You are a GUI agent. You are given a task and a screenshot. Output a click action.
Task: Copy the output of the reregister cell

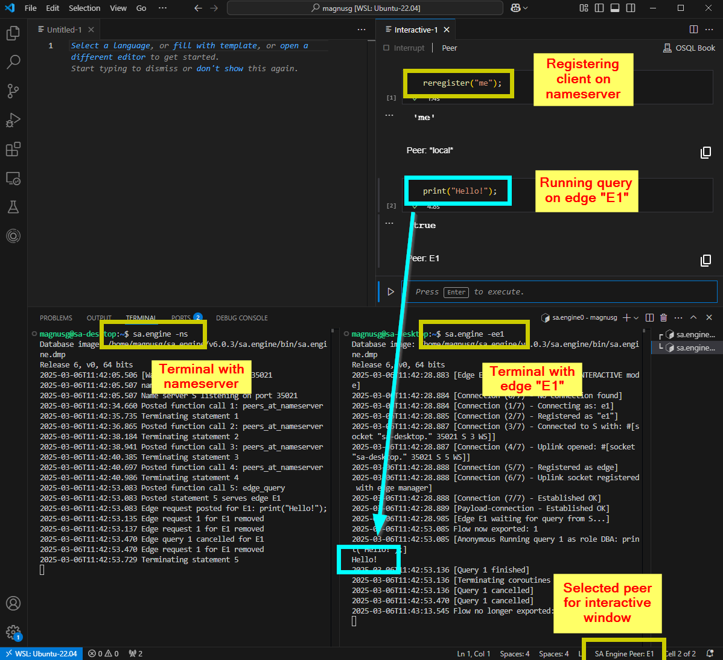click(705, 153)
